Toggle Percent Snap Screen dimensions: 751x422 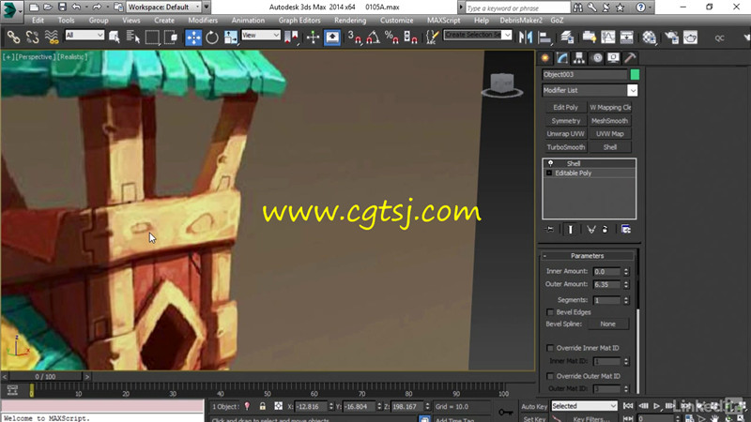[391, 38]
